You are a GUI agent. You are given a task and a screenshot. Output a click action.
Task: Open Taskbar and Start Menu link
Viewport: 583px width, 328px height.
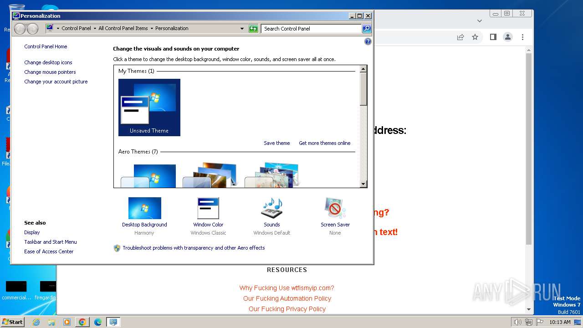coord(51,242)
